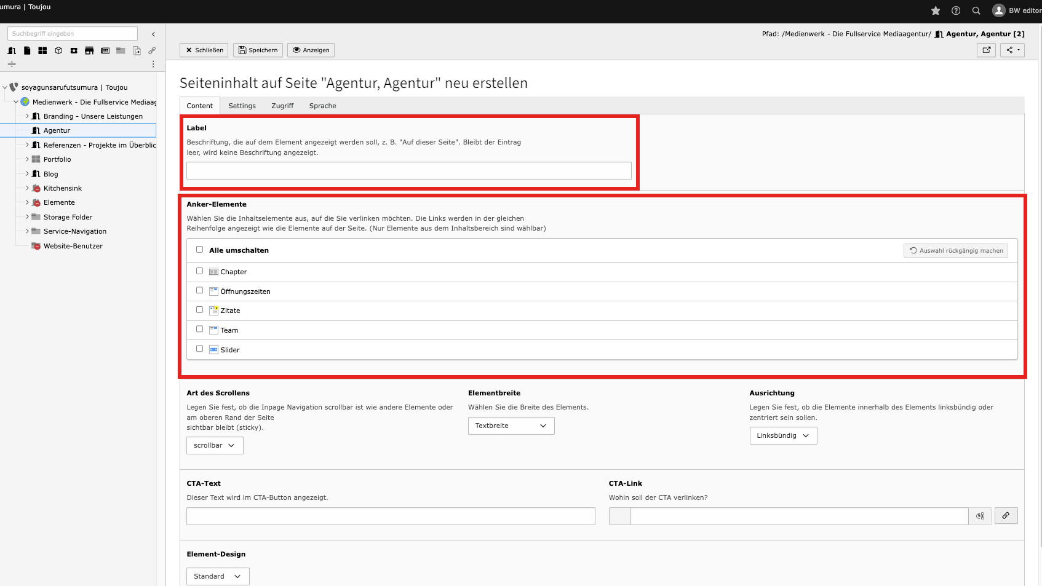Viewport: 1042px width, 586px height.
Task: Switch to the Sprache tab
Action: 322,106
